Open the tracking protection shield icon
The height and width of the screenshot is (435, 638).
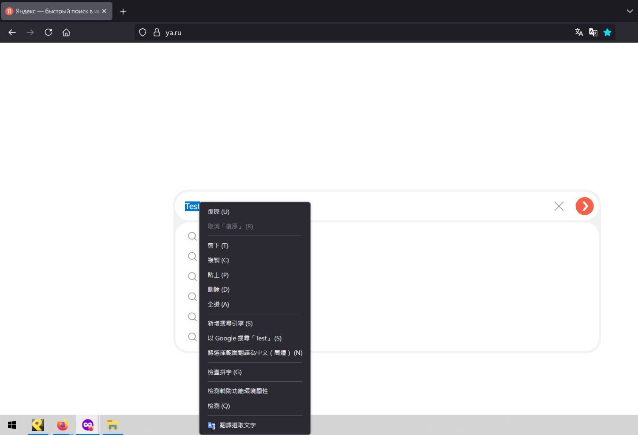click(143, 32)
